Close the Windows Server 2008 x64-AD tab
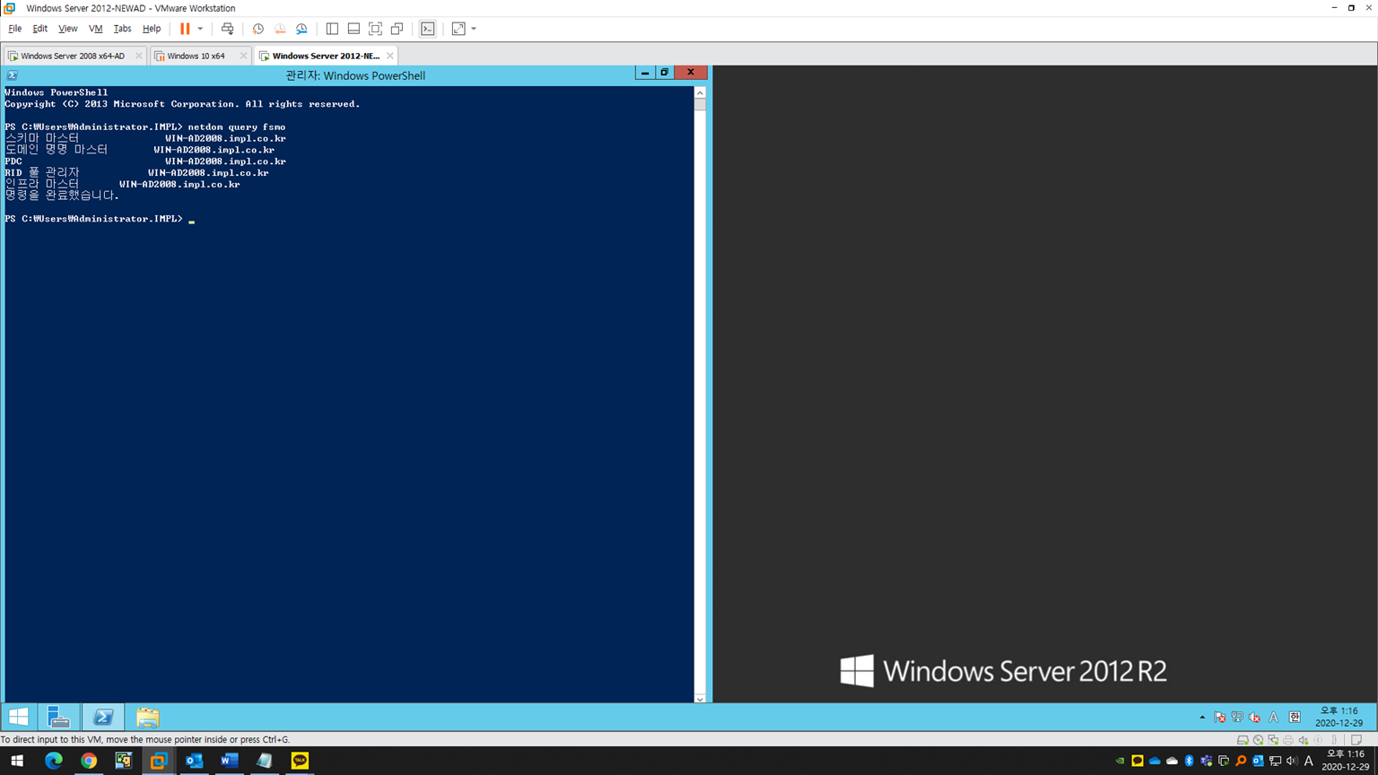Image resolution: width=1378 pixels, height=775 pixels. click(x=138, y=56)
